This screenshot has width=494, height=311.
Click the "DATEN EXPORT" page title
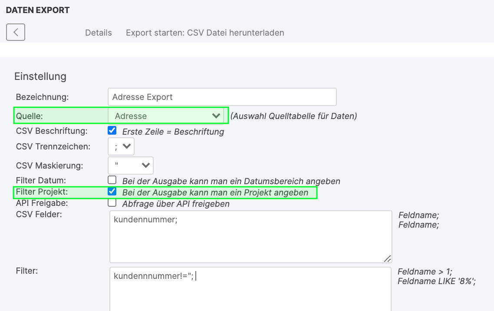click(x=38, y=10)
